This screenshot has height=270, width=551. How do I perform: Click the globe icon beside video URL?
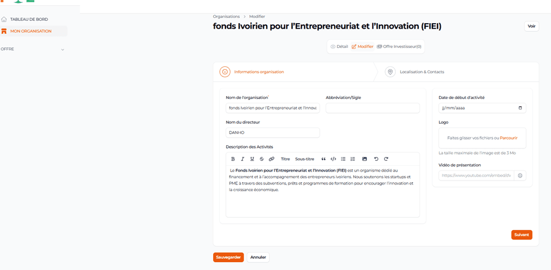pos(520,175)
